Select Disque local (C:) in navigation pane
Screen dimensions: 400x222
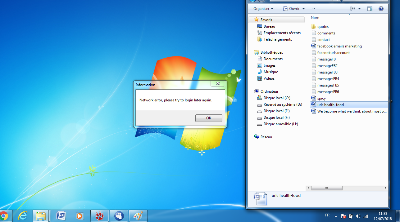coord(277,98)
